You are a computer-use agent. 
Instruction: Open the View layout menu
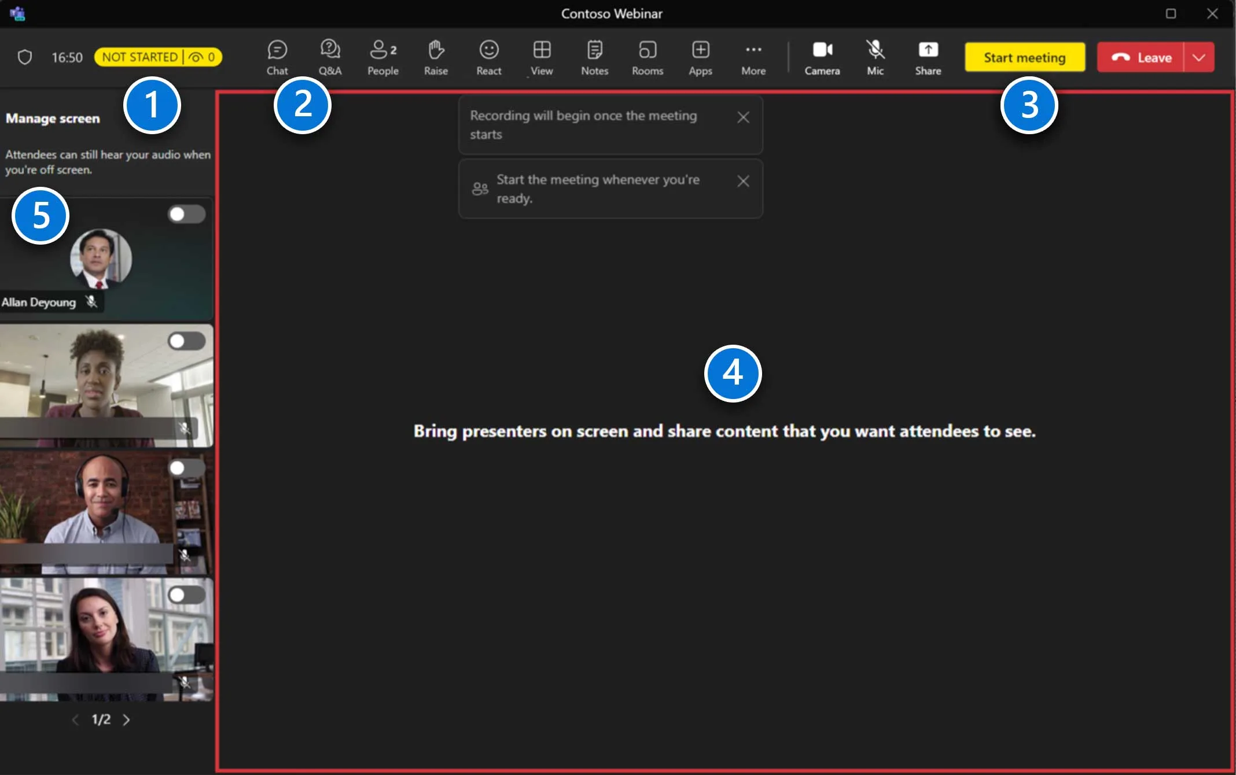[542, 58]
